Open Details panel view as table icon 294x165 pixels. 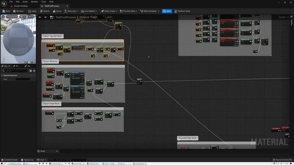tap(31, 71)
